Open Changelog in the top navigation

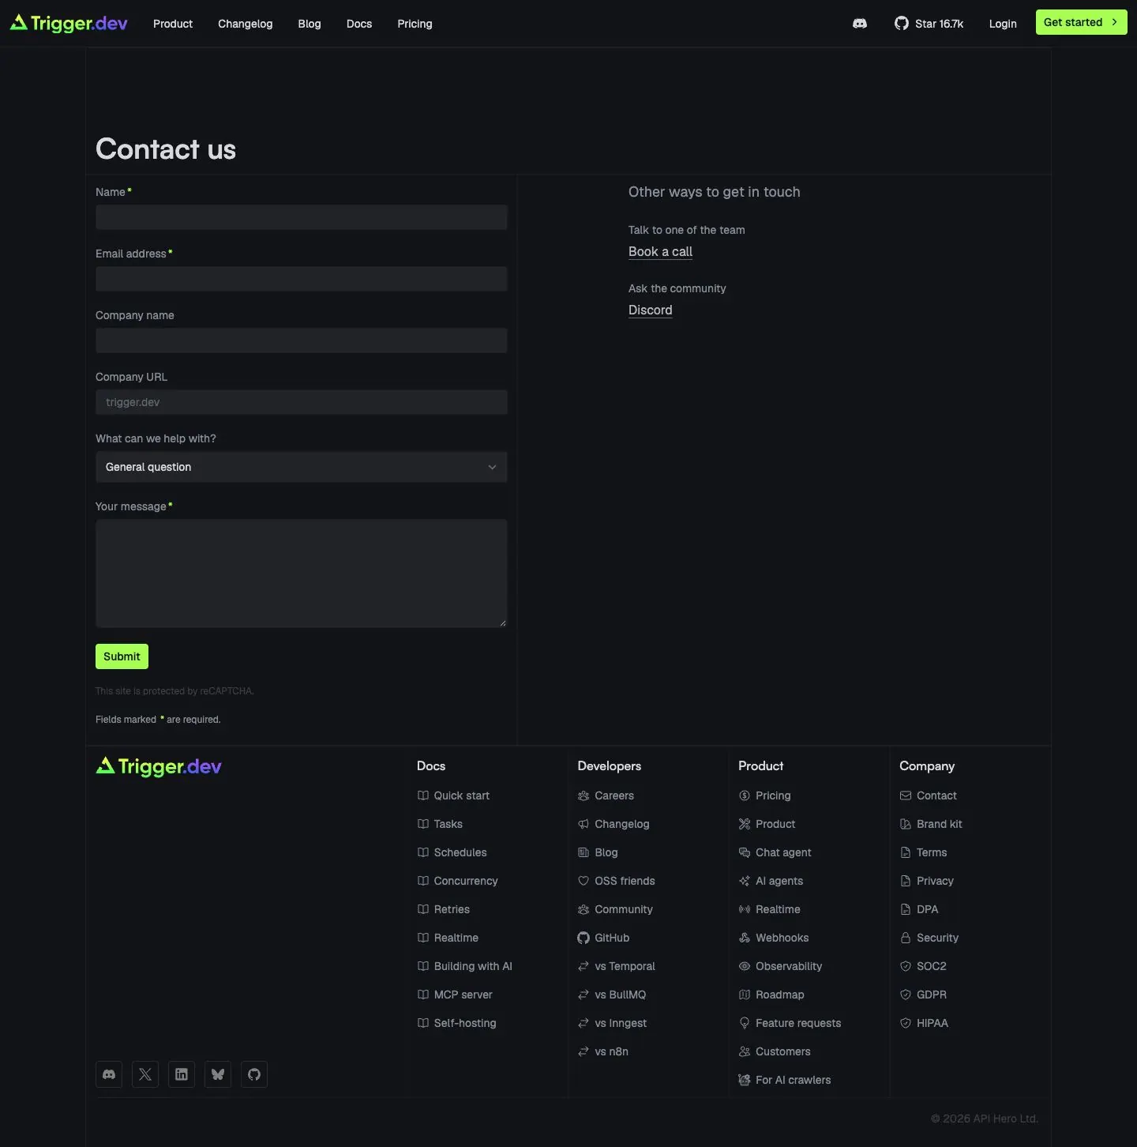point(246,24)
